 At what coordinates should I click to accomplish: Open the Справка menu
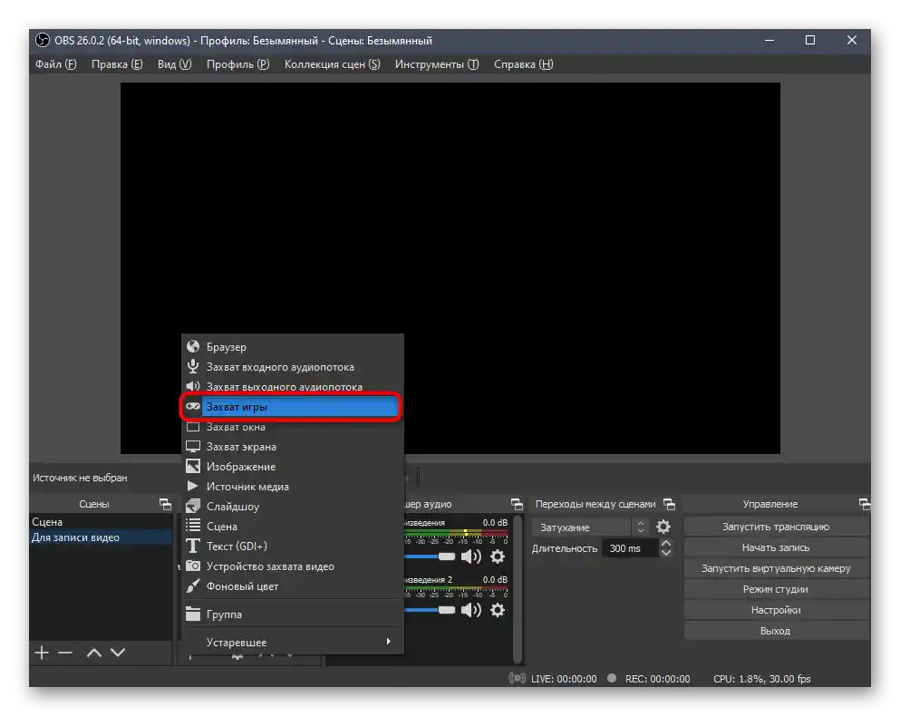[x=524, y=64]
